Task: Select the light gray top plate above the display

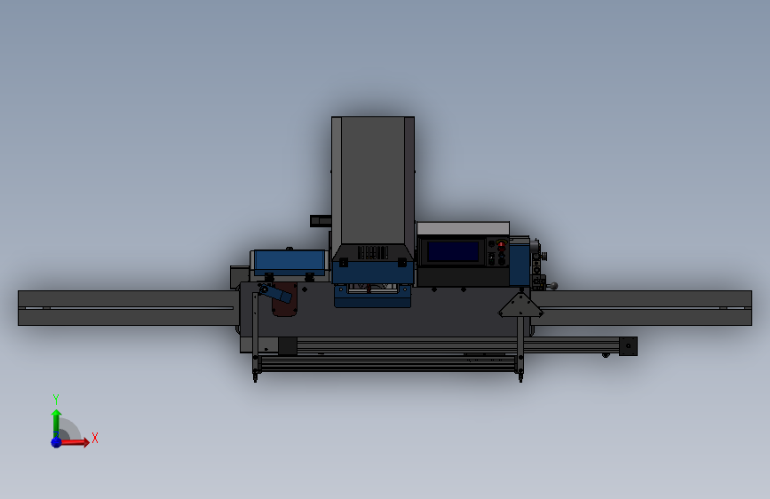Action: coord(463,228)
